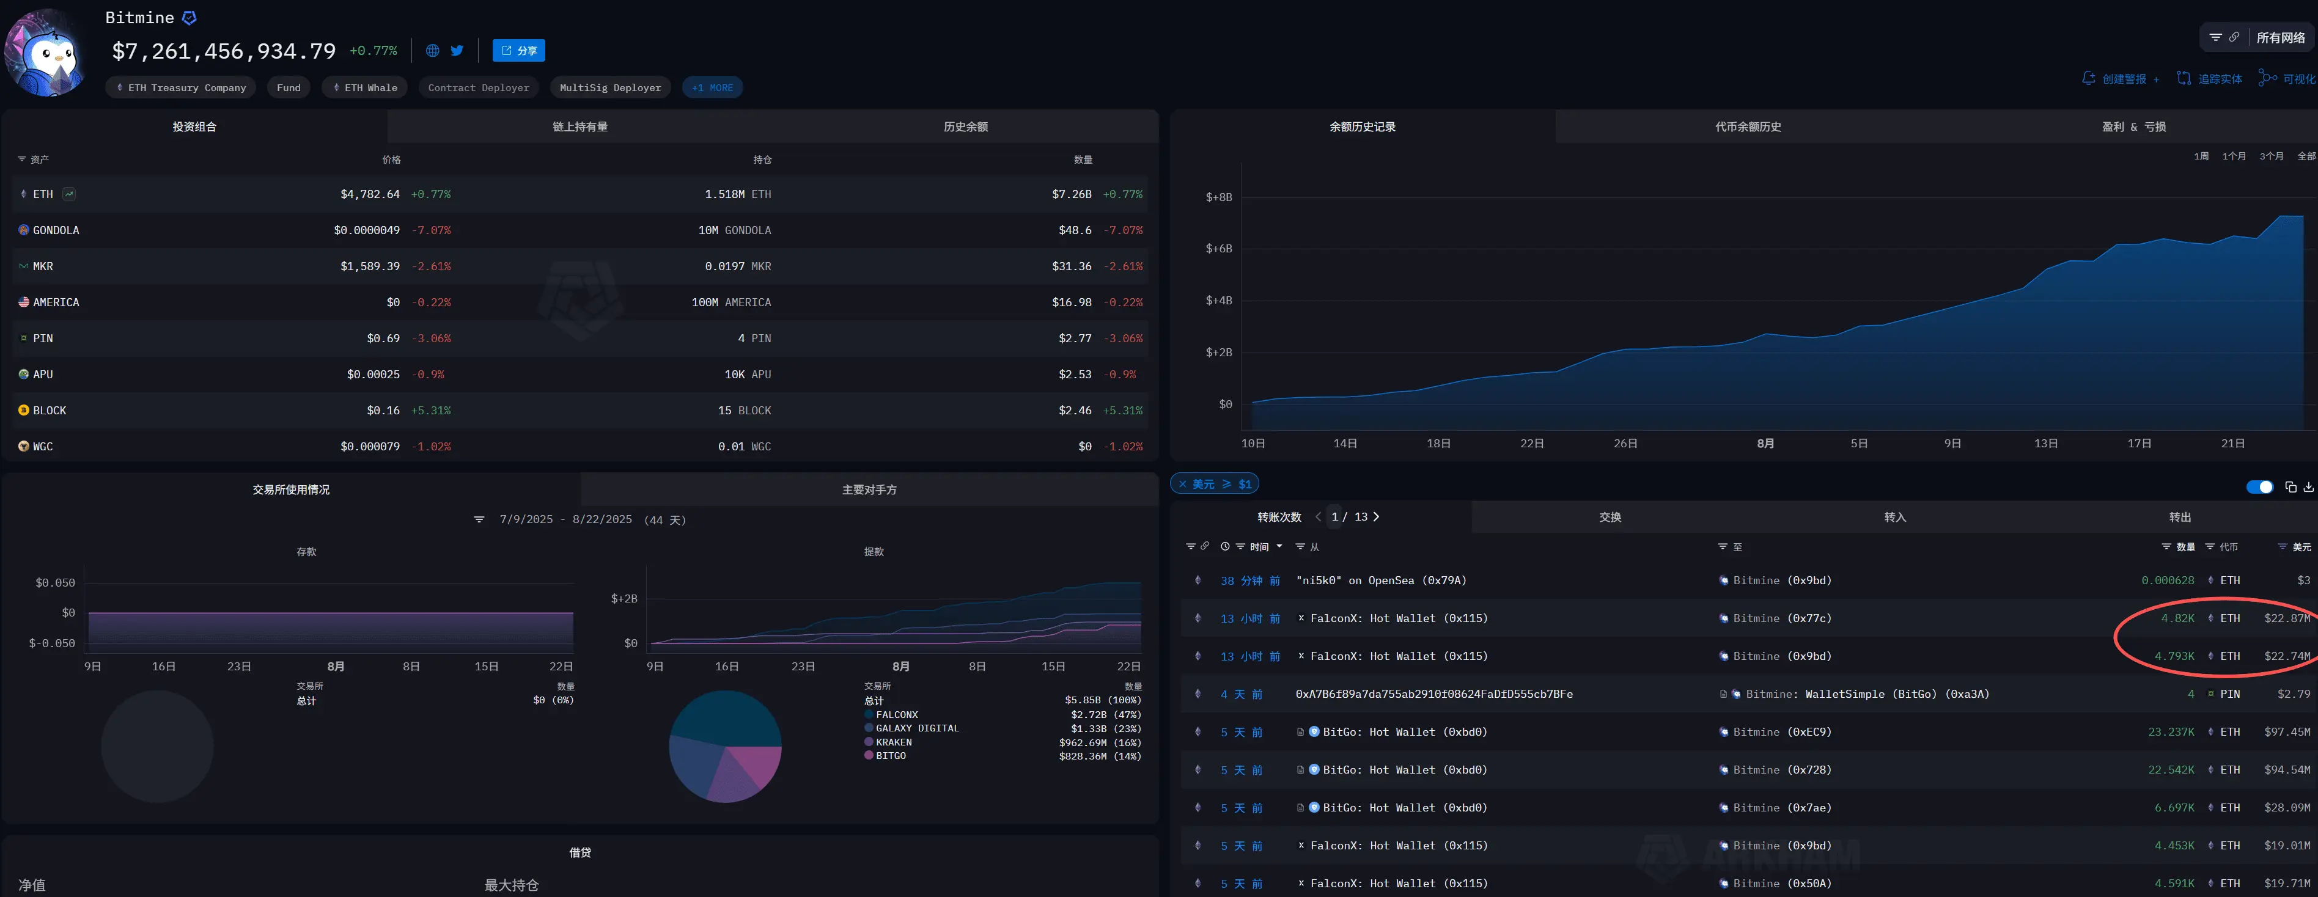The height and width of the screenshot is (897, 2318).
Task: Switch to the 历史余额 tab
Action: [x=966, y=127]
